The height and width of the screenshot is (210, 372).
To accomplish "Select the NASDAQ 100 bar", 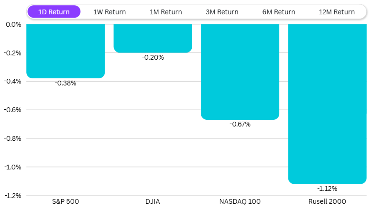I will point(240,72).
